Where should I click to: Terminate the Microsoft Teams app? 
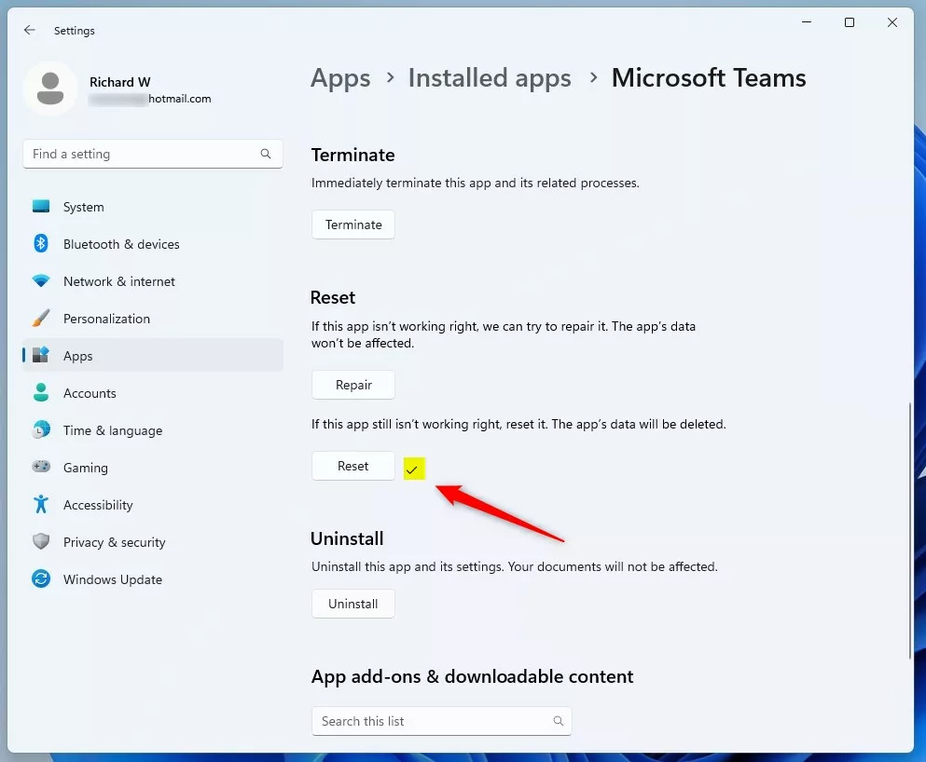[x=353, y=225]
